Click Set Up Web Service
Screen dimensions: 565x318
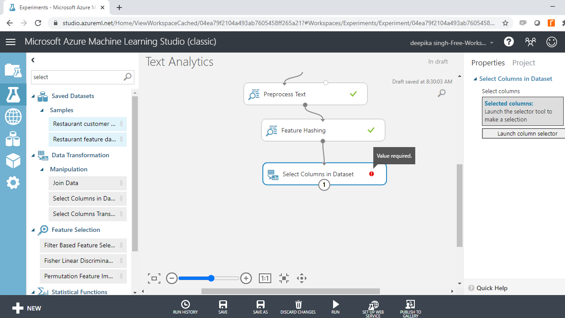click(x=373, y=309)
